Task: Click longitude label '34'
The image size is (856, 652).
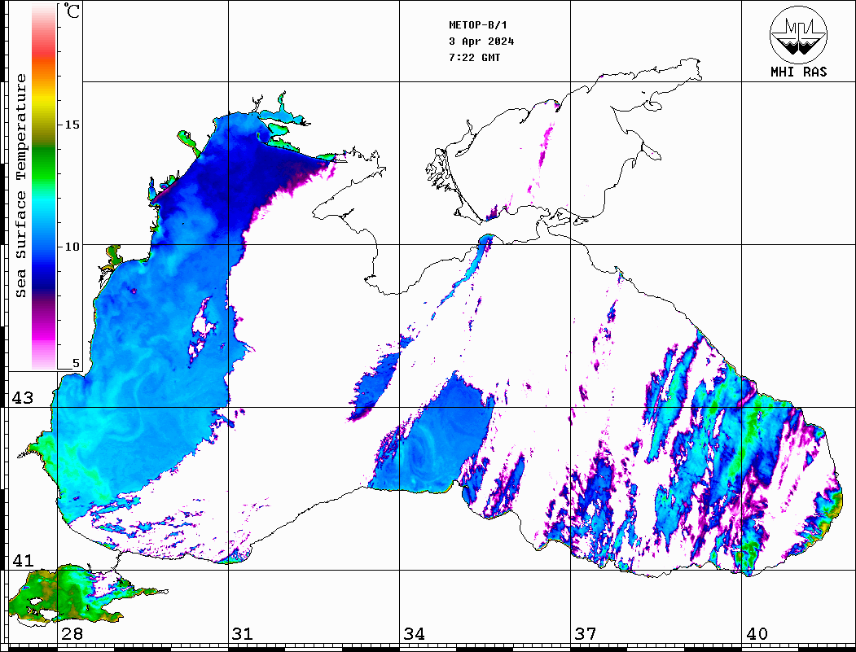Action: pos(415,634)
